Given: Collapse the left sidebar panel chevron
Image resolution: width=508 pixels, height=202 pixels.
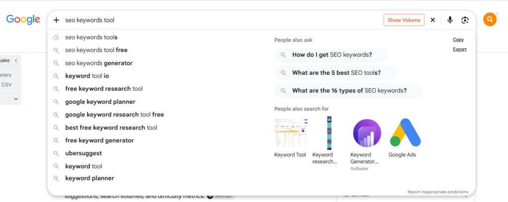Looking at the screenshot, I should (16, 61).
